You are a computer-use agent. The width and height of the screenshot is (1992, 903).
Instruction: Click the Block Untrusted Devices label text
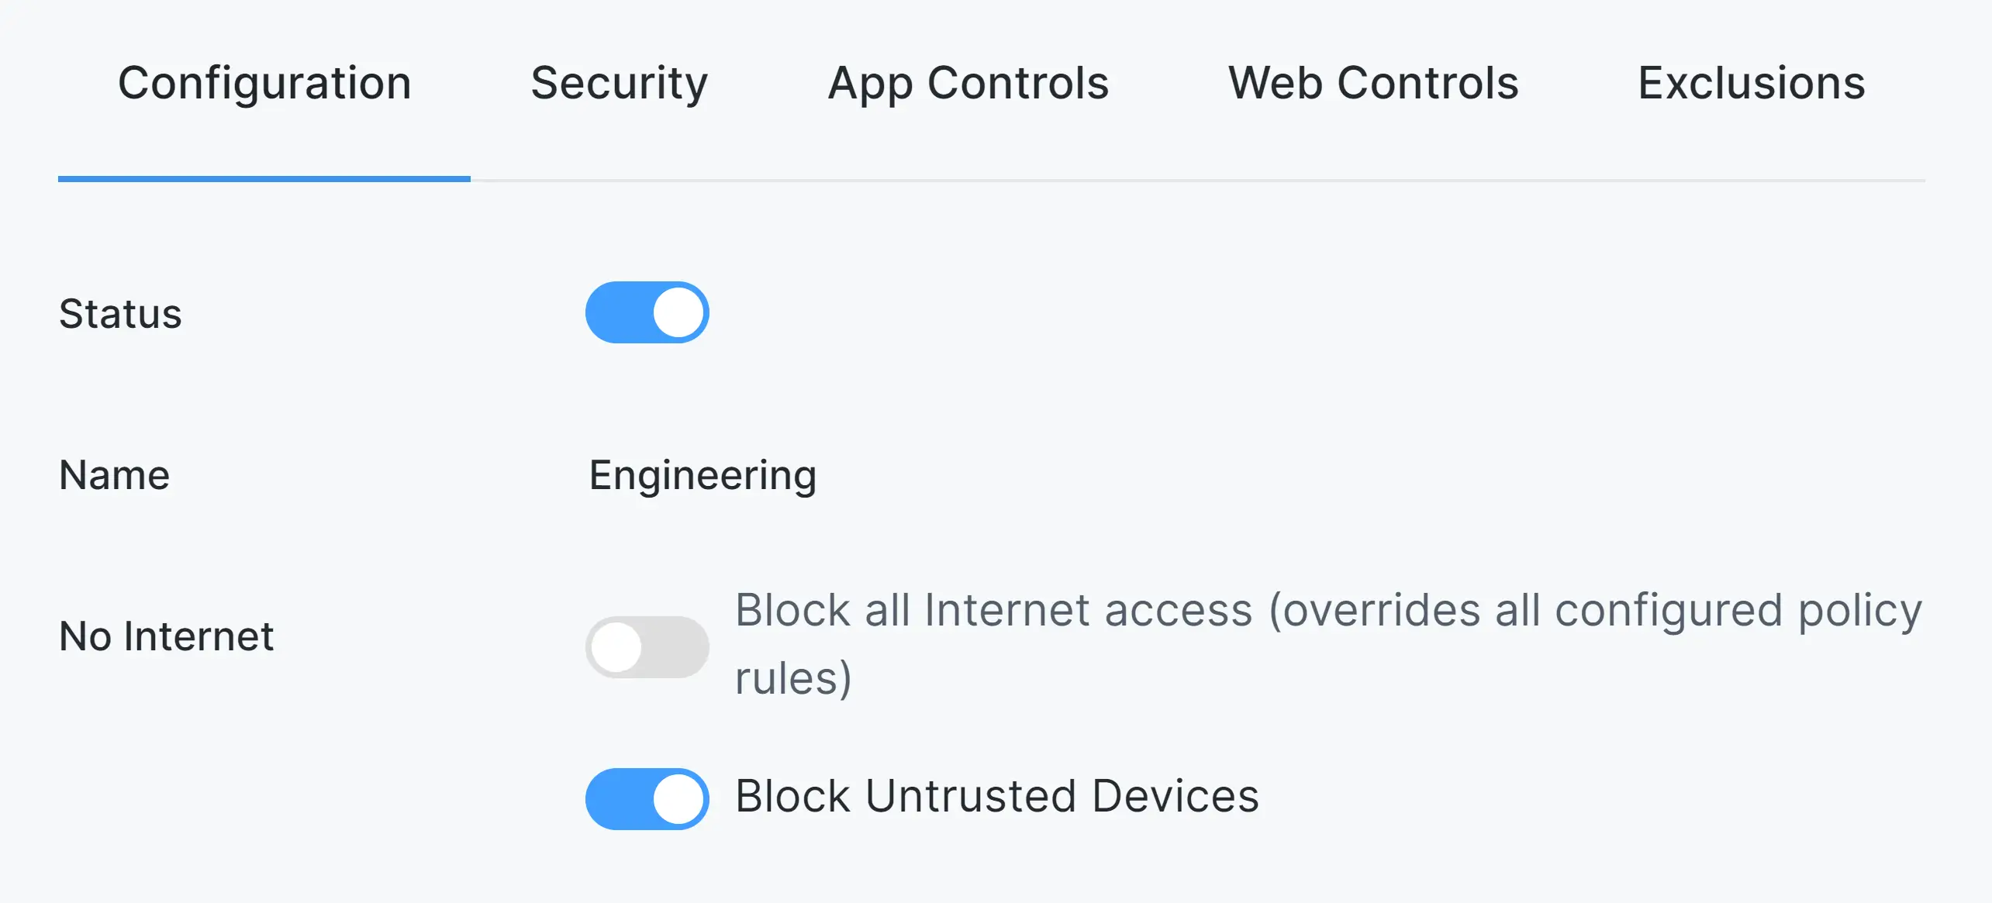tap(996, 796)
